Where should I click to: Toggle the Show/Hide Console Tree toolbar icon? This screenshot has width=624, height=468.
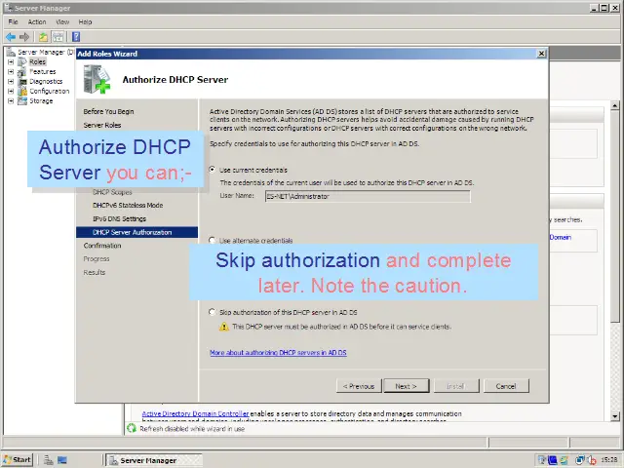coord(58,37)
